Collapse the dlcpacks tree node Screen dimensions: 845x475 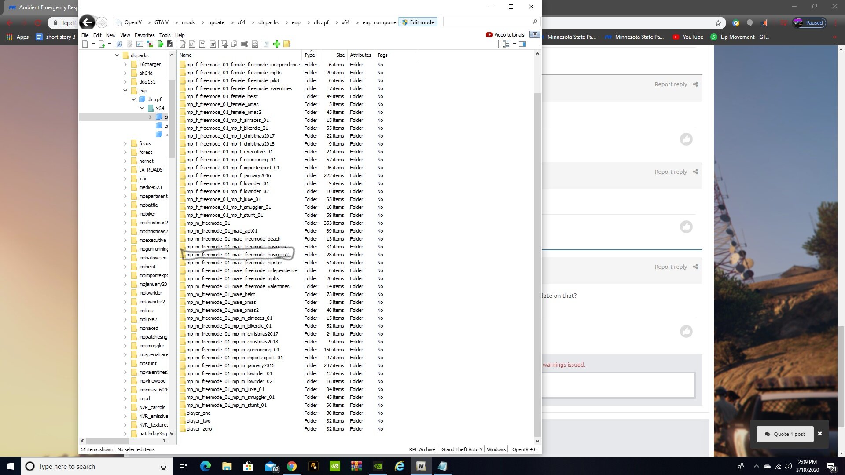click(x=117, y=55)
